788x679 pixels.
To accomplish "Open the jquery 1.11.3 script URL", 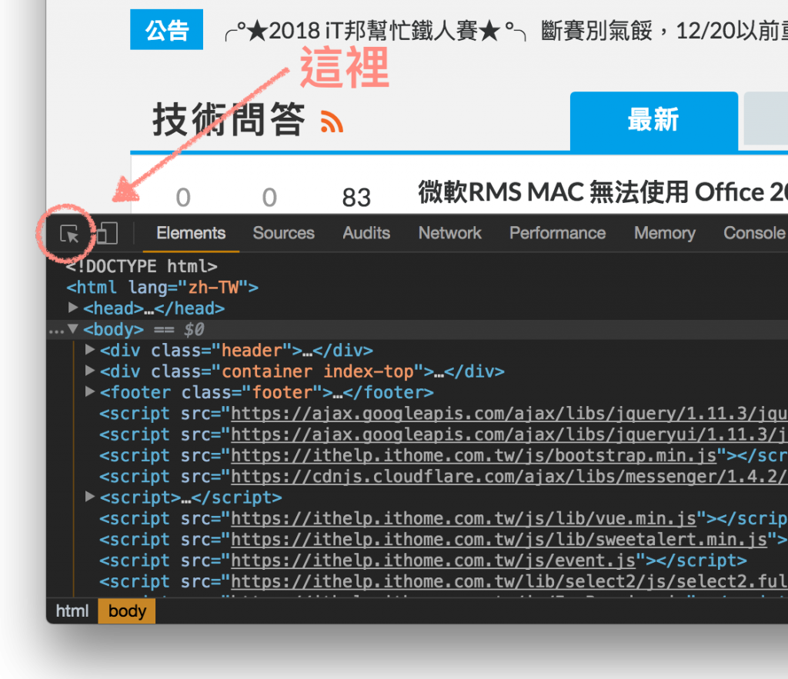I will coord(509,414).
